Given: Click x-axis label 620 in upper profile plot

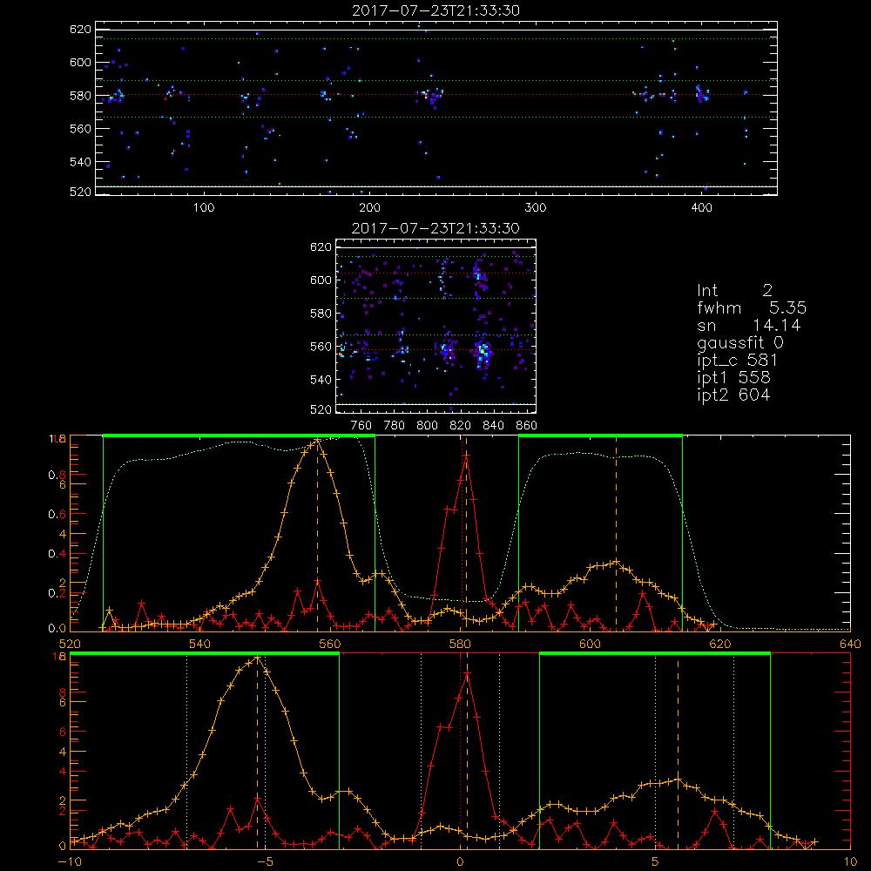Looking at the screenshot, I should [x=720, y=645].
